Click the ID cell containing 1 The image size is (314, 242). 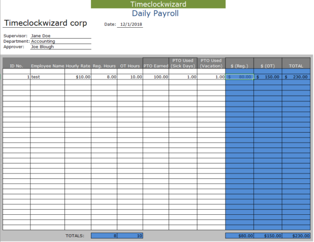16,77
